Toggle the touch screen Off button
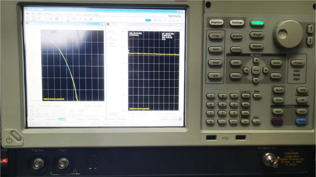This screenshot has height=177, width=316. (x=301, y=100)
